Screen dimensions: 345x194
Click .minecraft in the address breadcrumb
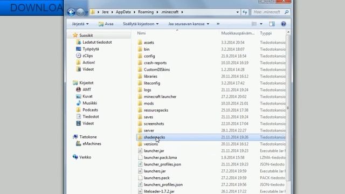(170, 12)
